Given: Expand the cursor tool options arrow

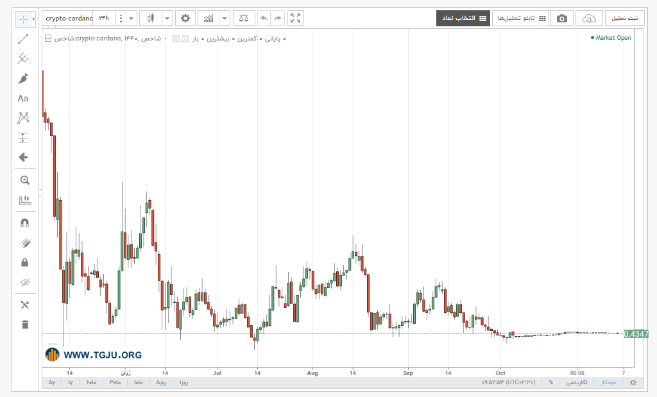Looking at the screenshot, I should [x=33, y=19].
